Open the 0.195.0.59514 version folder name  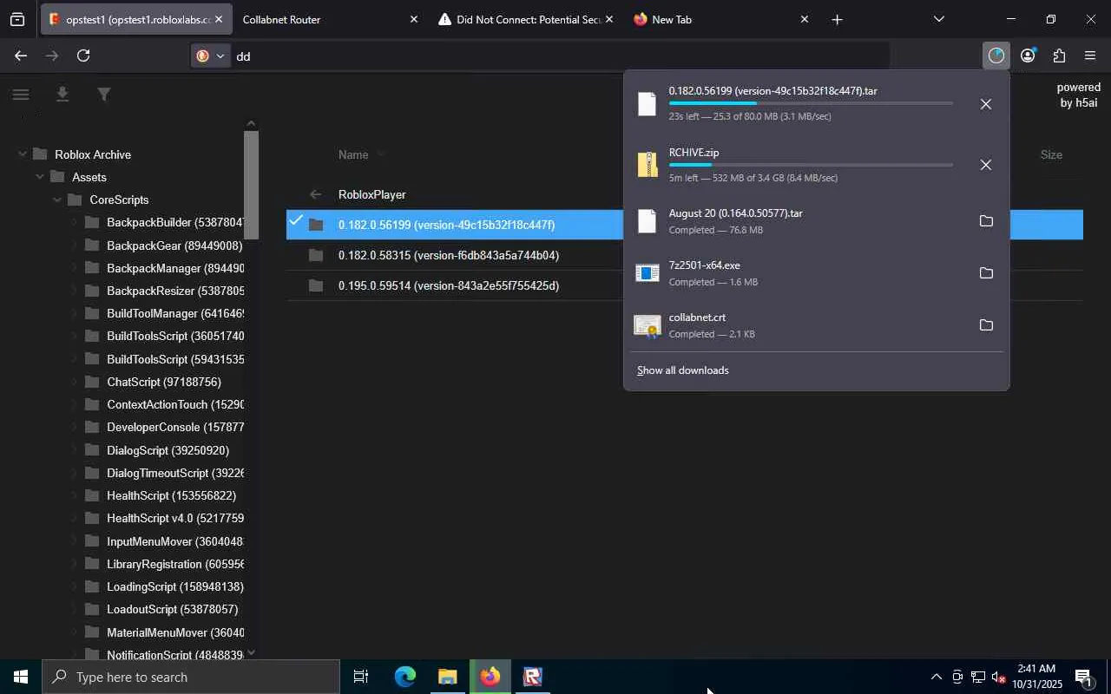pos(449,285)
